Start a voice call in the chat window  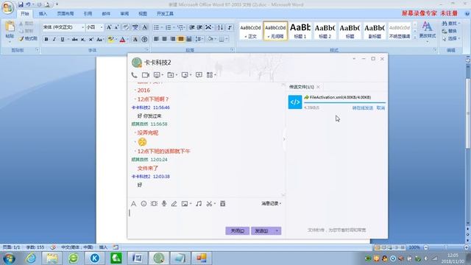[134, 75]
